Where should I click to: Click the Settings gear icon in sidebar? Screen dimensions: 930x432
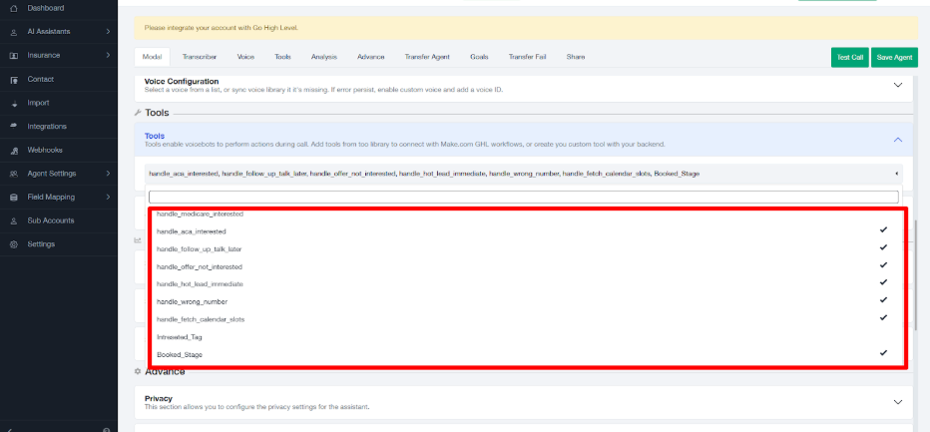[x=14, y=244]
